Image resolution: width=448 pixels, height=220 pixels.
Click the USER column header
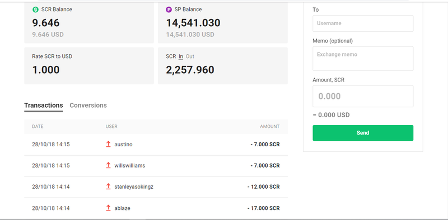coord(111,127)
